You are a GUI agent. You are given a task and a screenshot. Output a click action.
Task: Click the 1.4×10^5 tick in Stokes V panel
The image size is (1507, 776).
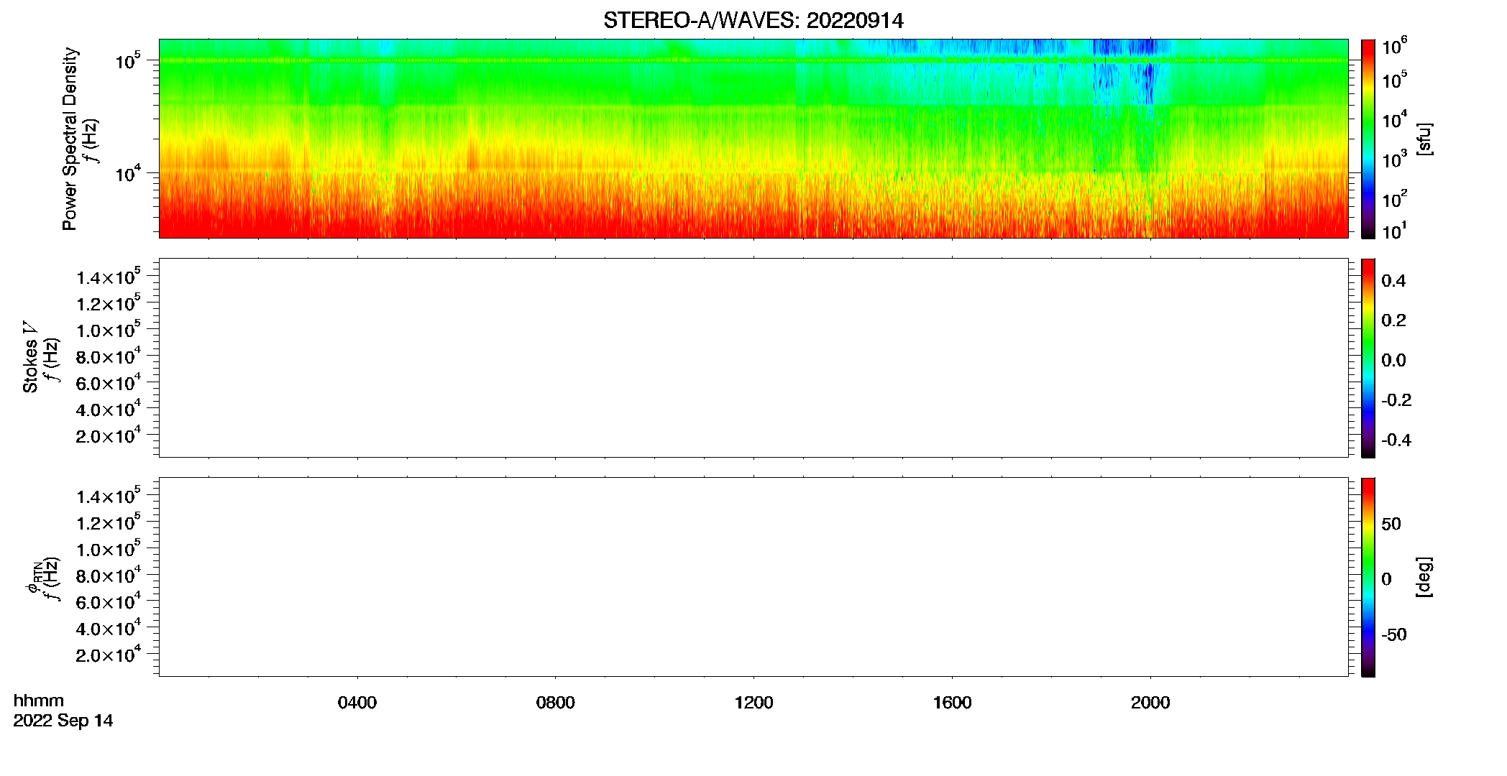(x=108, y=277)
